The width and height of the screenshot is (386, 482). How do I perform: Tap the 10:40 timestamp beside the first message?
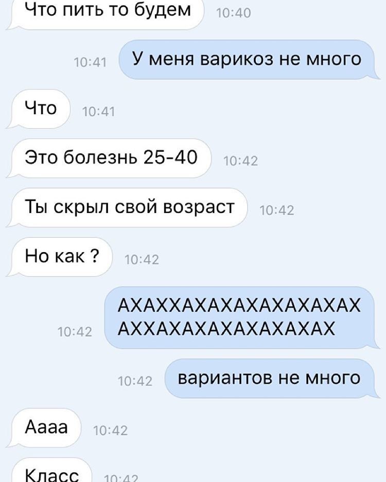coord(234,13)
